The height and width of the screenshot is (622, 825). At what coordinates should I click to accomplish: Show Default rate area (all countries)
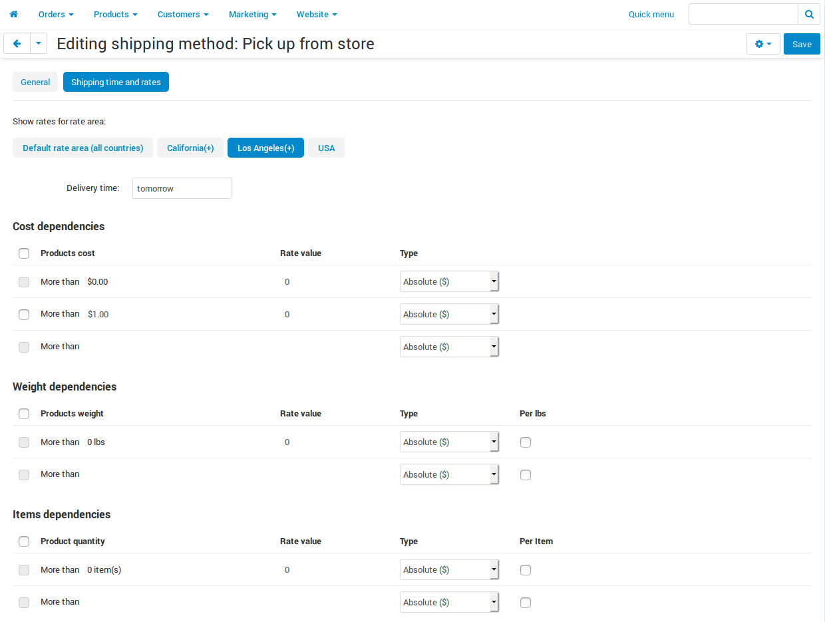(x=83, y=148)
